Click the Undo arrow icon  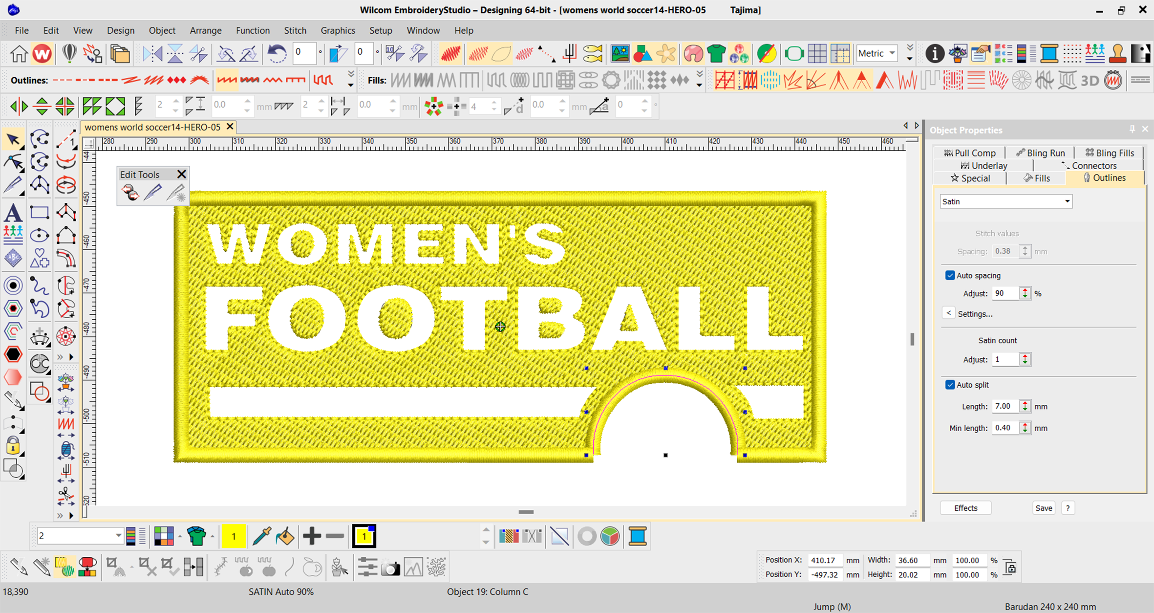(x=277, y=53)
